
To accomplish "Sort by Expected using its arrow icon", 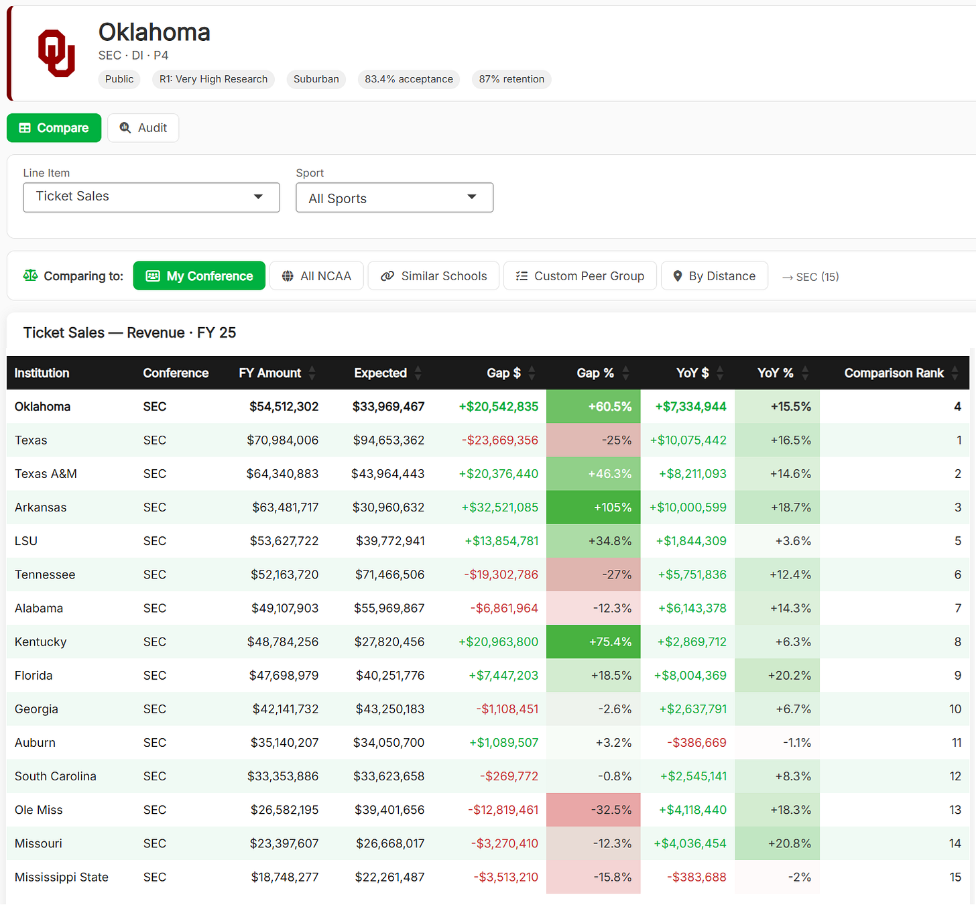I will (x=418, y=373).
